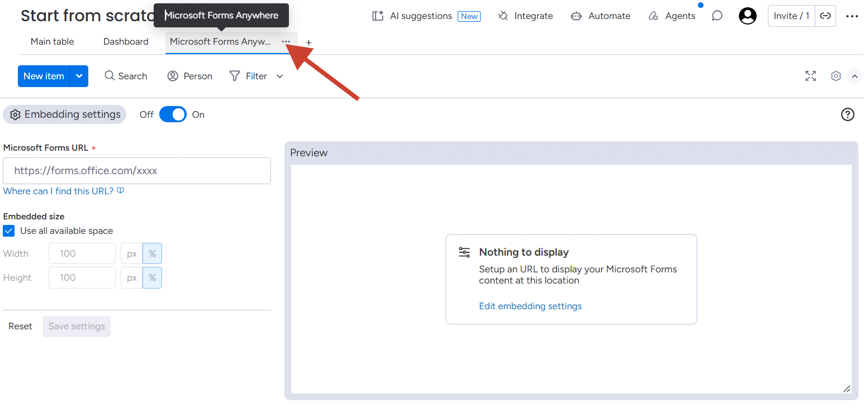Click the Embedding settings button
Image resolution: width=864 pixels, height=408 pixels.
pos(65,114)
